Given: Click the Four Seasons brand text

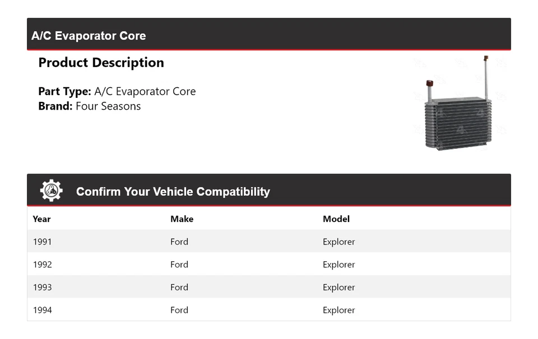Looking at the screenshot, I should point(108,106).
